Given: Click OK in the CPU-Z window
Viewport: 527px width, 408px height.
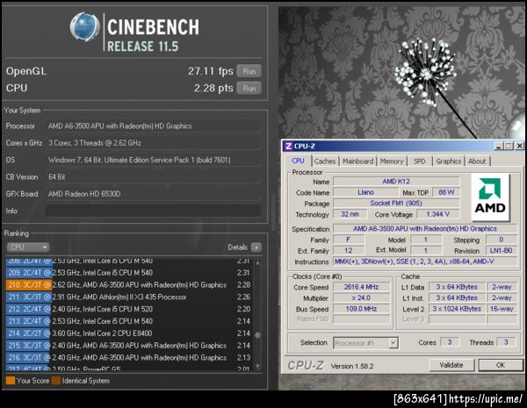Looking at the screenshot, I should 500,365.
